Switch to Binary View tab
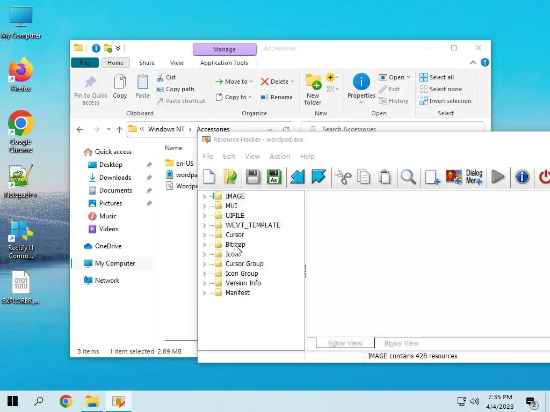 click(x=401, y=343)
